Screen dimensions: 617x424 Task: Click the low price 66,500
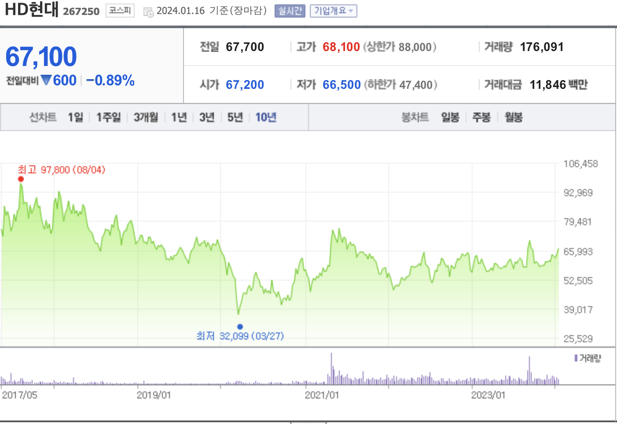(x=342, y=85)
